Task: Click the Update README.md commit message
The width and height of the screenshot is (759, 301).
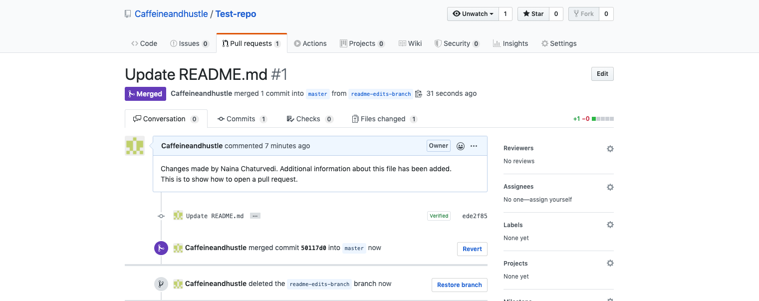Action: pos(215,216)
